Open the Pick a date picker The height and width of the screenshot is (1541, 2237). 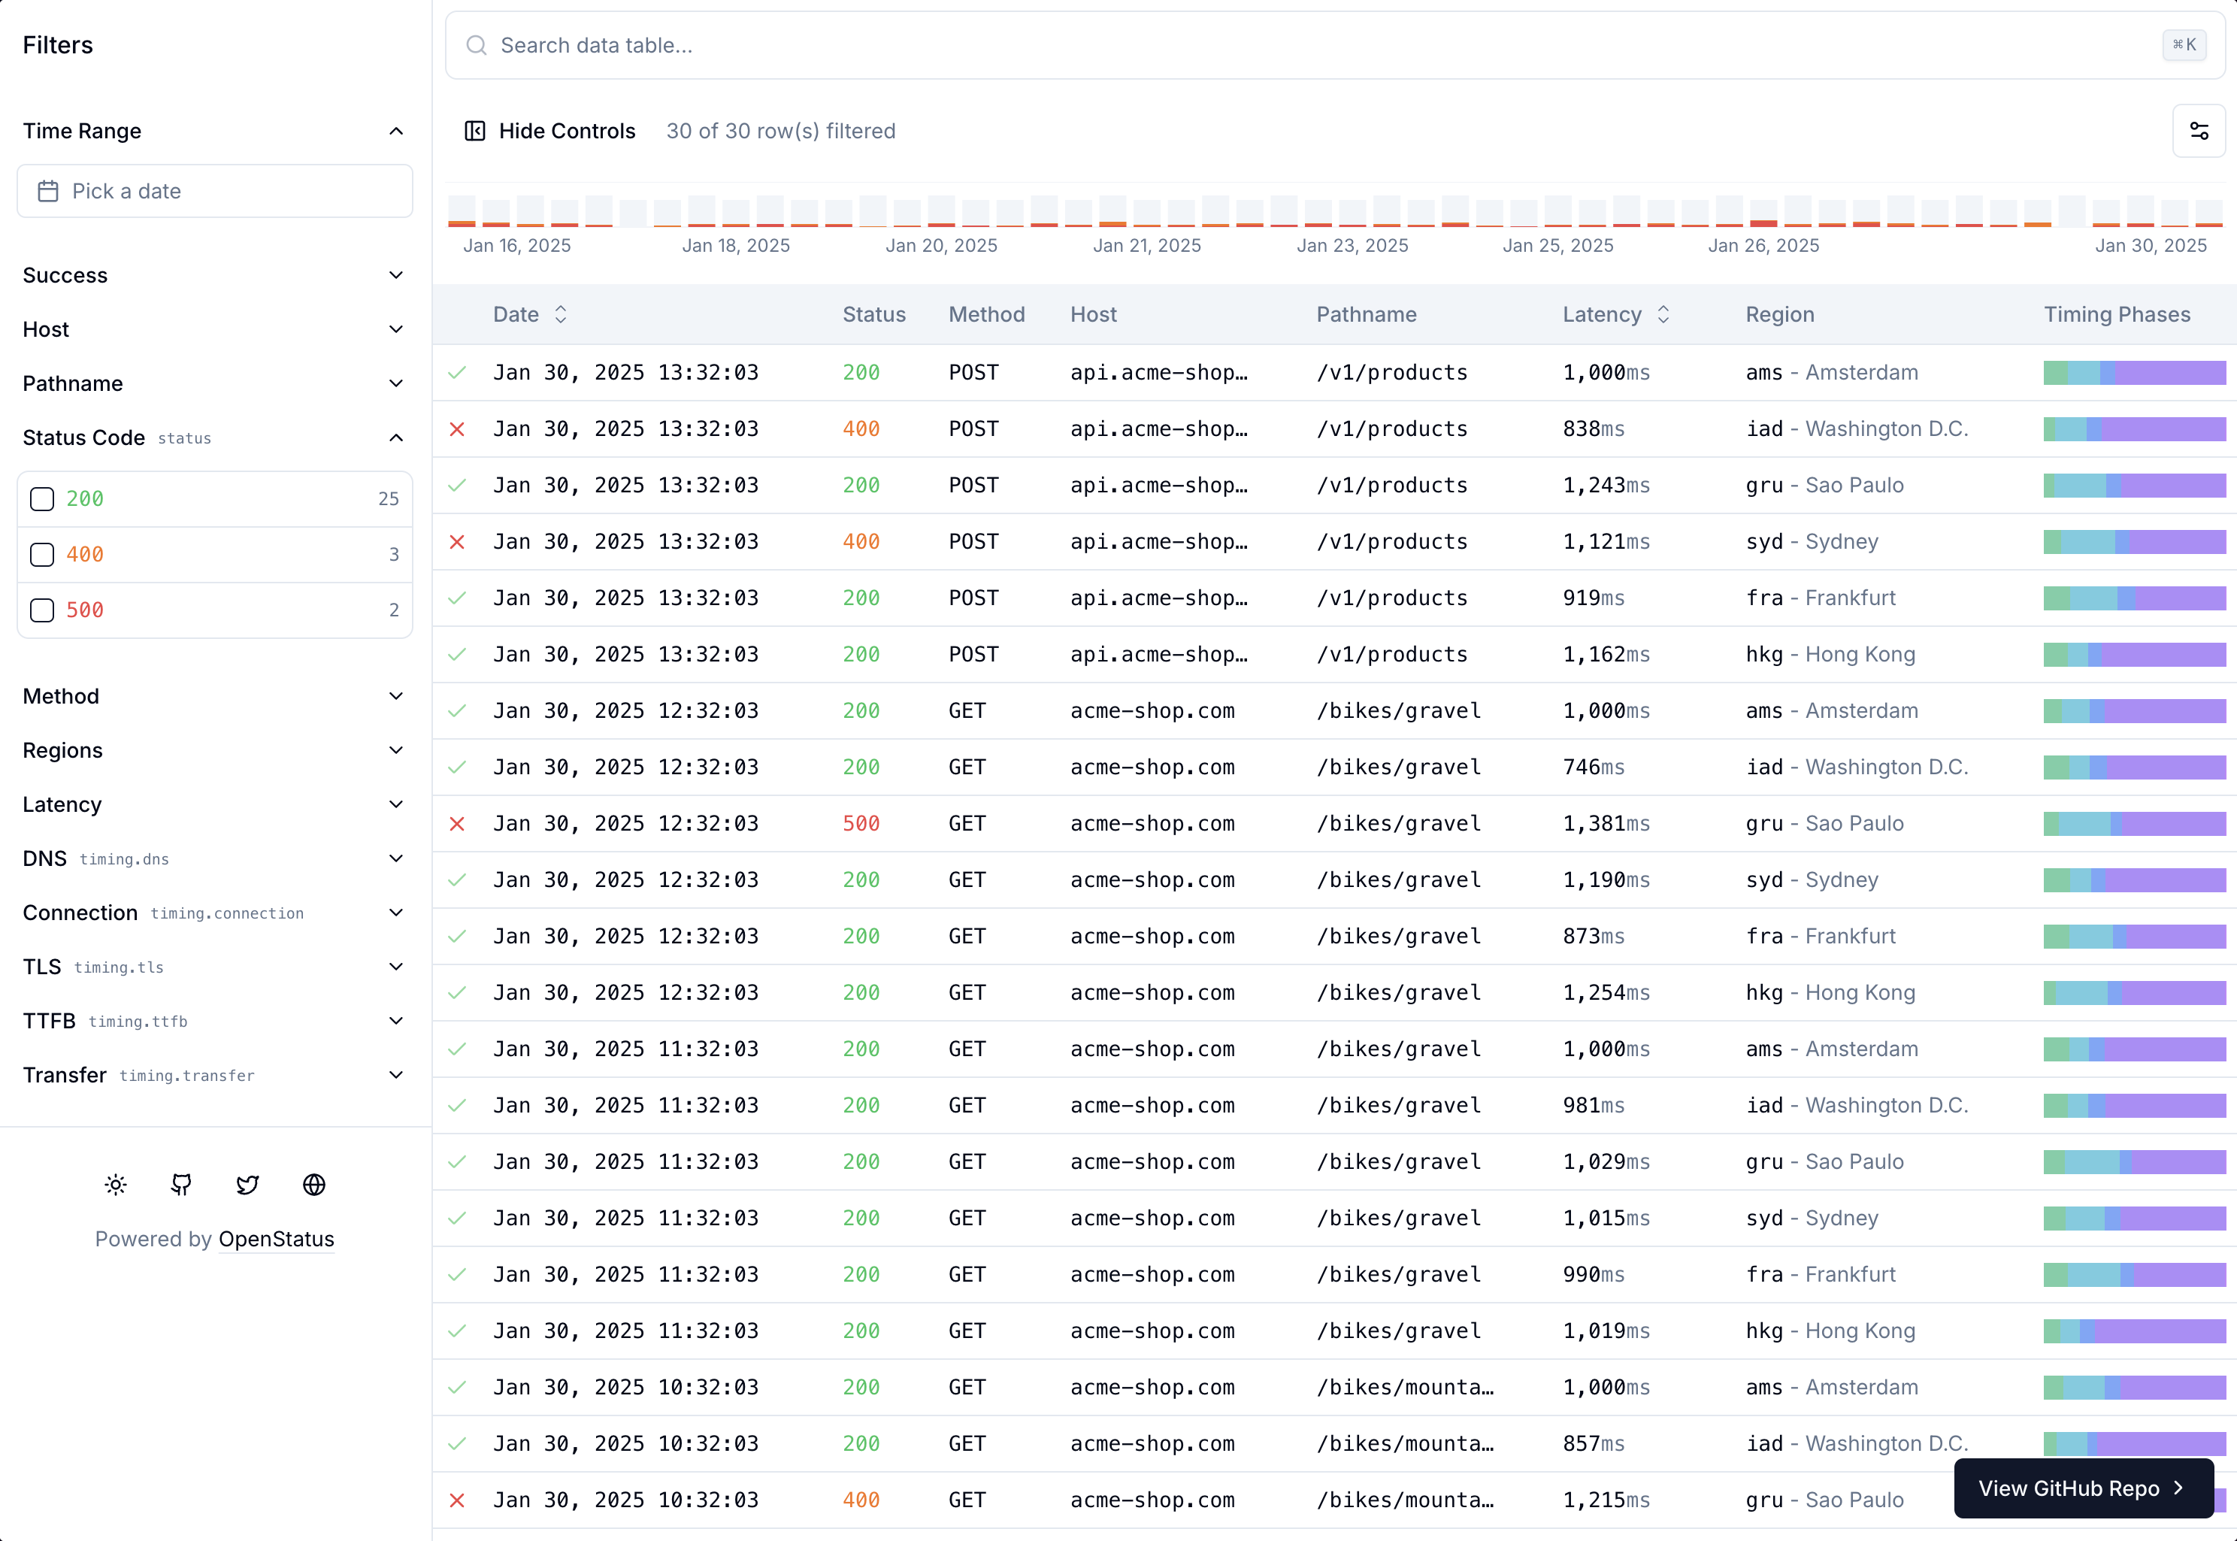tap(214, 191)
